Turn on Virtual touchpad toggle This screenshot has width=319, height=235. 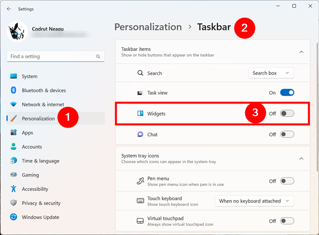[287, 221]
